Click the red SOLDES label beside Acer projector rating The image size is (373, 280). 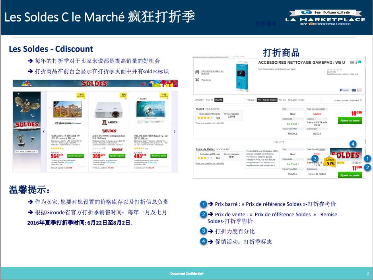coord(117,149)
